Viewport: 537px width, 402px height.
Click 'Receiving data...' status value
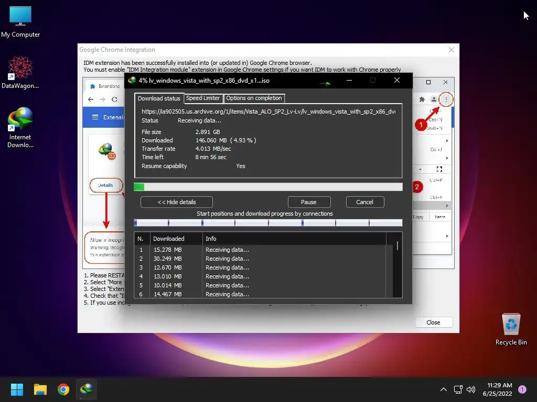(199, 121)
